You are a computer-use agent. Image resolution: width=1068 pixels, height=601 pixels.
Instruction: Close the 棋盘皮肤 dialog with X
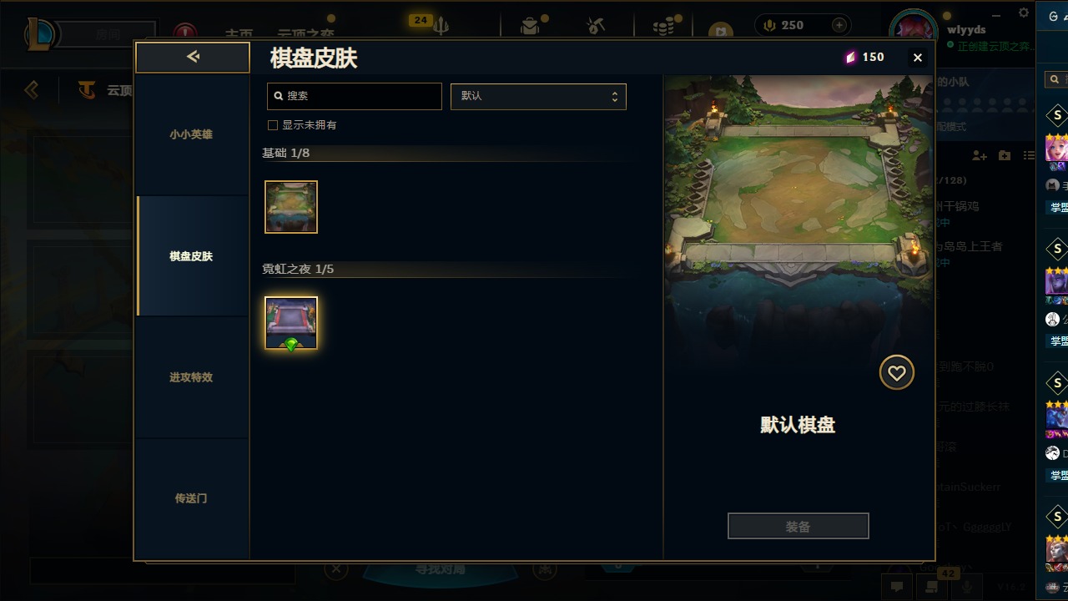click(x=918, y=58)
